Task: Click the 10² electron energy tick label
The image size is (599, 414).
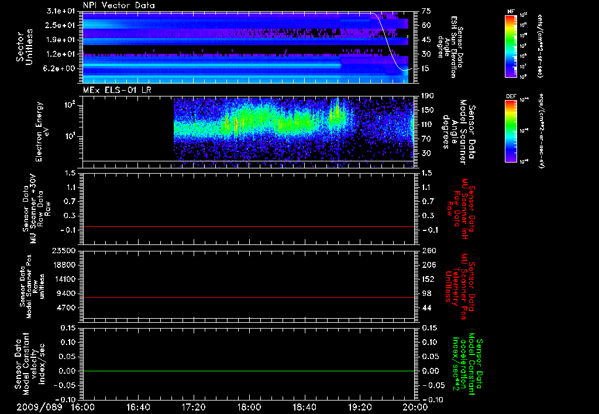Action: 69,105
